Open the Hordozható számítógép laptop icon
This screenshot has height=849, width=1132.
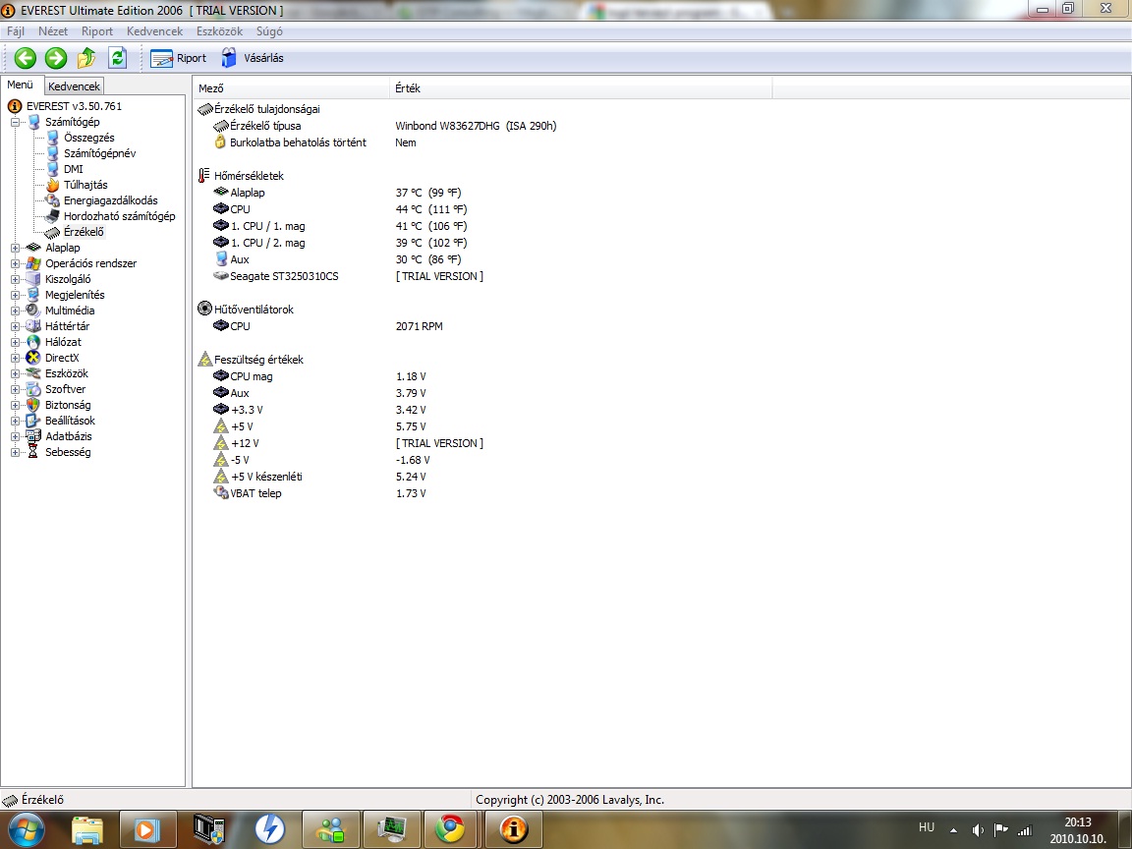coord(52,216)
